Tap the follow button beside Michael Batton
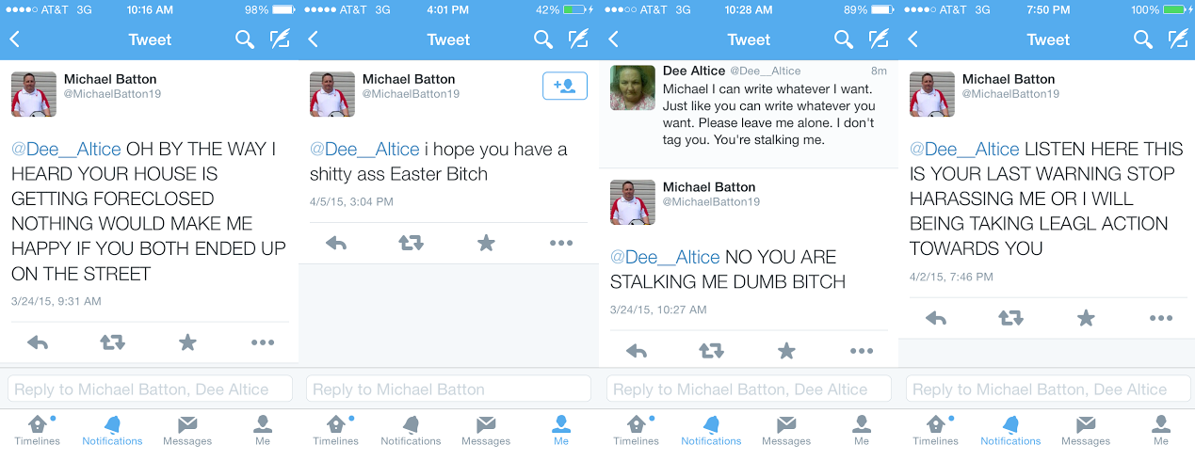This screenshot has height=461, width=1195. pos(565,86)
